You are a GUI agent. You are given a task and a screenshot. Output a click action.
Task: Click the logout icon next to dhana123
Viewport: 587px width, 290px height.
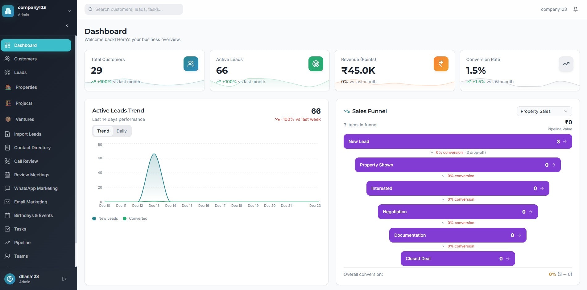[x=64, y=279]
